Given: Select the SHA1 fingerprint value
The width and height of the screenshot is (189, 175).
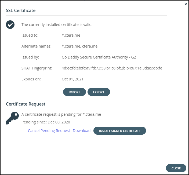Looking at the screenshot, I should [112, 68].
